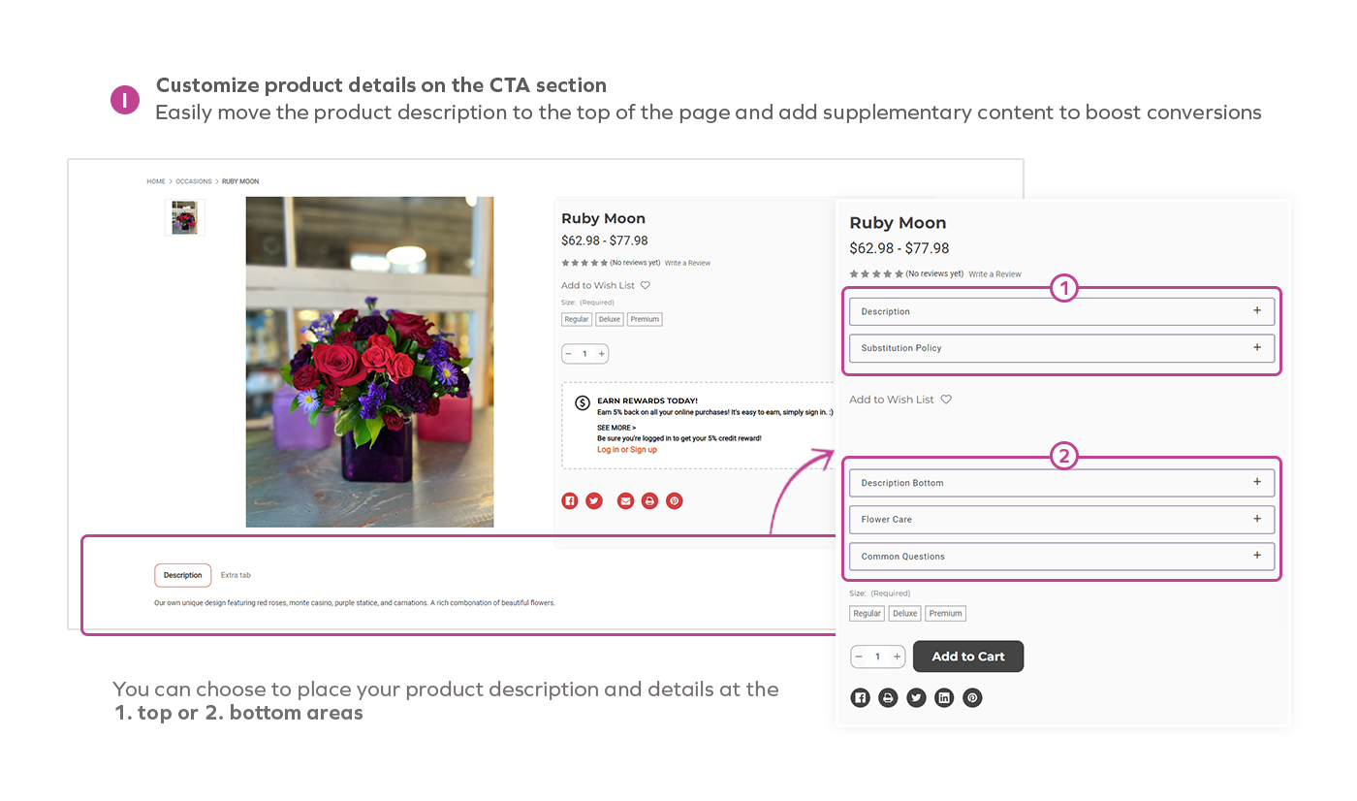The image size is (1357, 801).
Task: Click the Add to Cart button
Action: [967, 657]
